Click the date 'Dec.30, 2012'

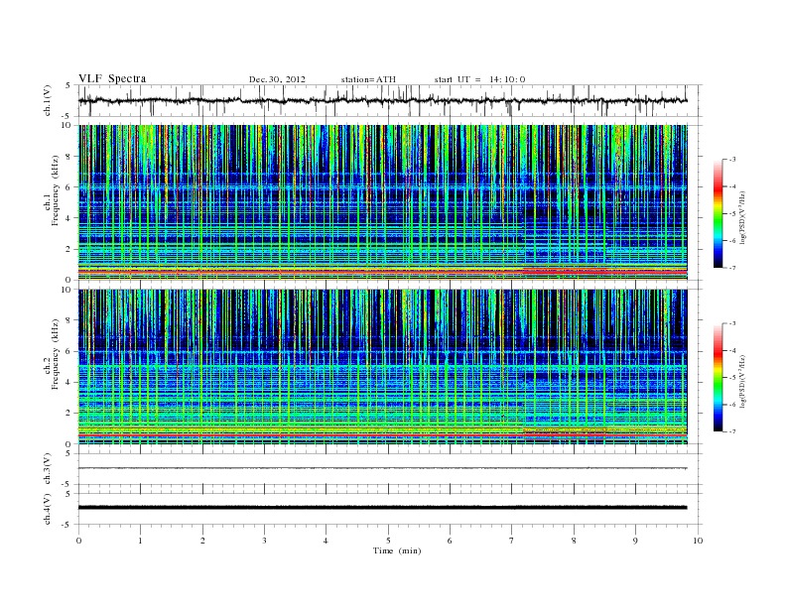277,79
